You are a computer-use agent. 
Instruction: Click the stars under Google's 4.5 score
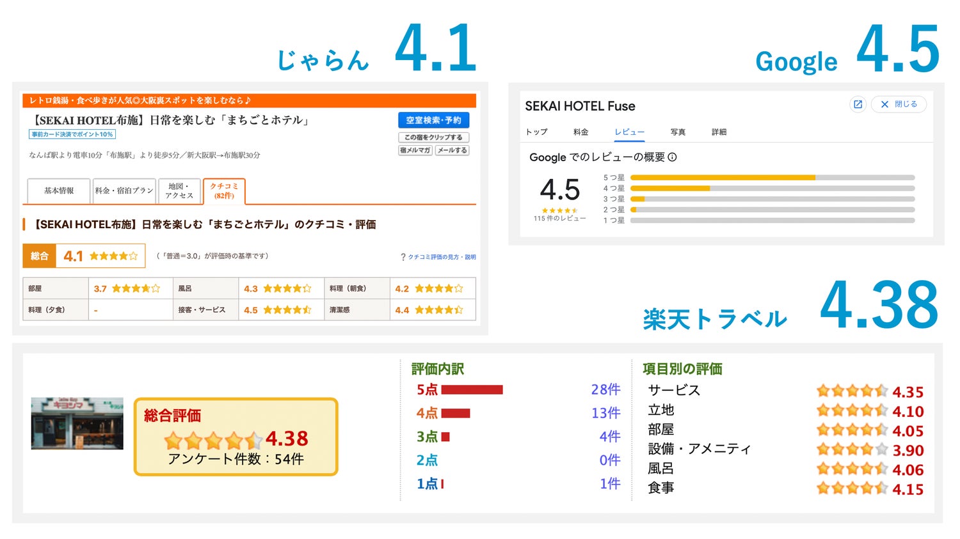(559, 210)
